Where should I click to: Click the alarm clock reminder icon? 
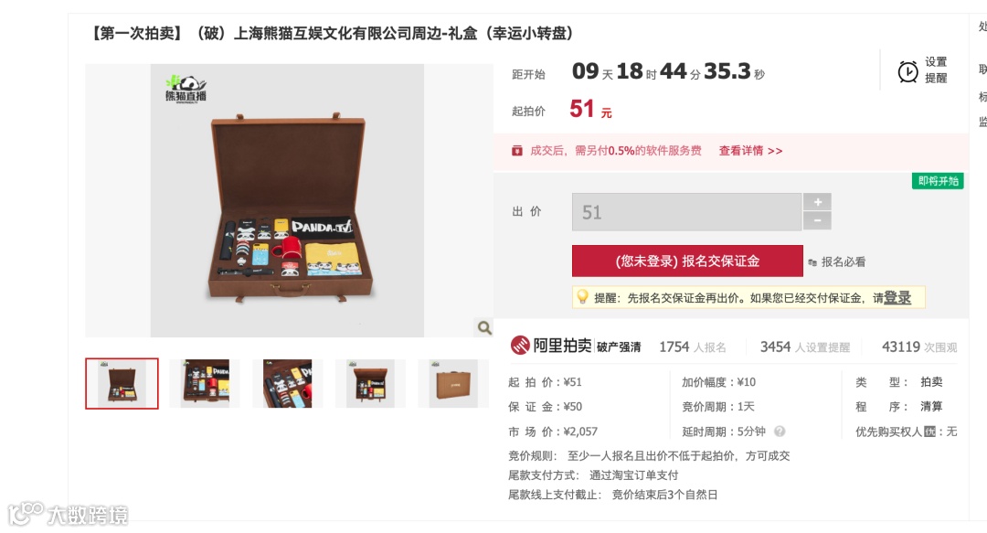pos(907,71)
